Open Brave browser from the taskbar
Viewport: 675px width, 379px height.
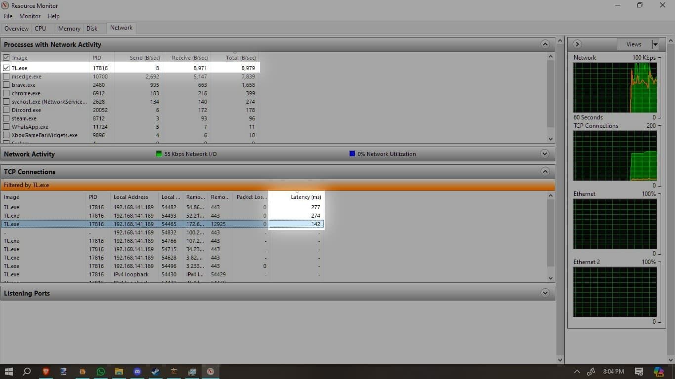click(x=46, y=372)
